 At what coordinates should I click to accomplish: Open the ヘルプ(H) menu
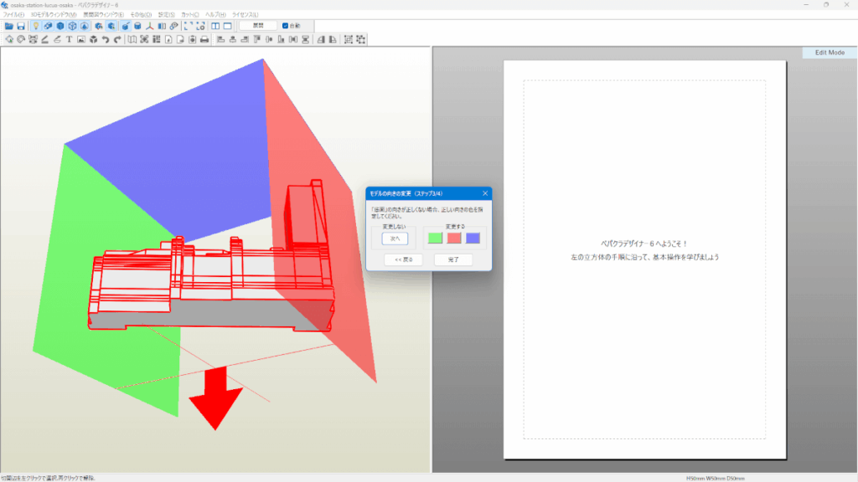pyautogui.click(x=215, y=15)
